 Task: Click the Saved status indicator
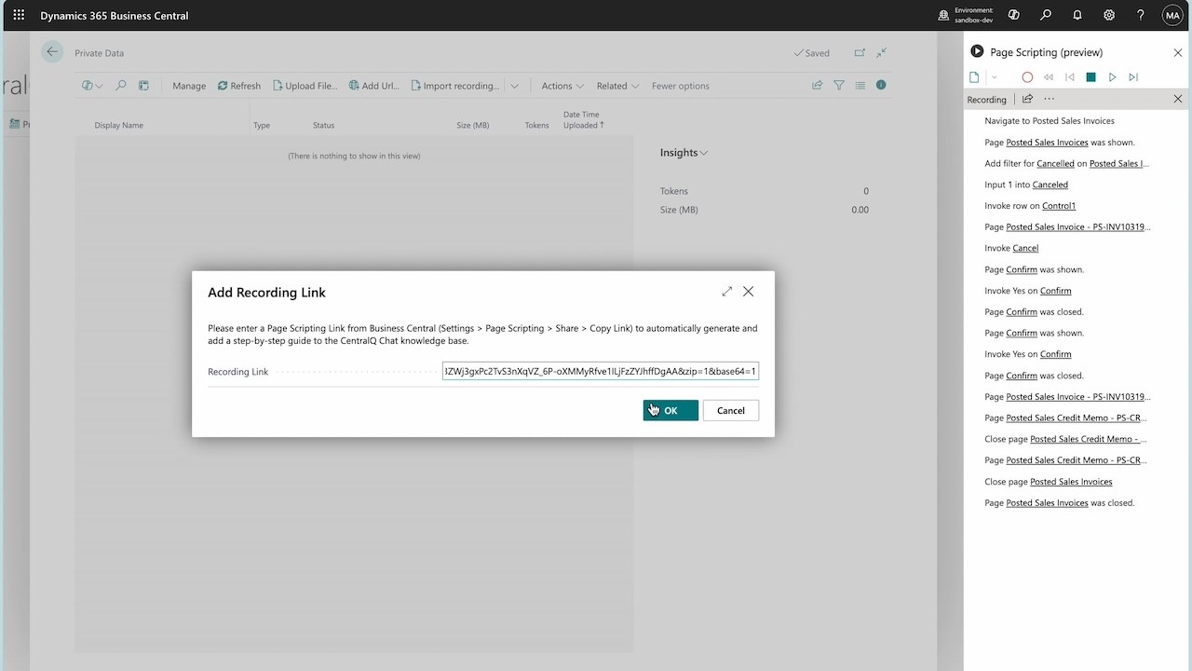point(812,53)
